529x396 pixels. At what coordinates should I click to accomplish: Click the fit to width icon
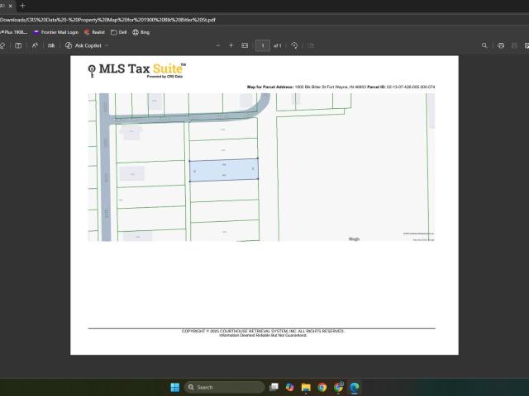(245, 45)
